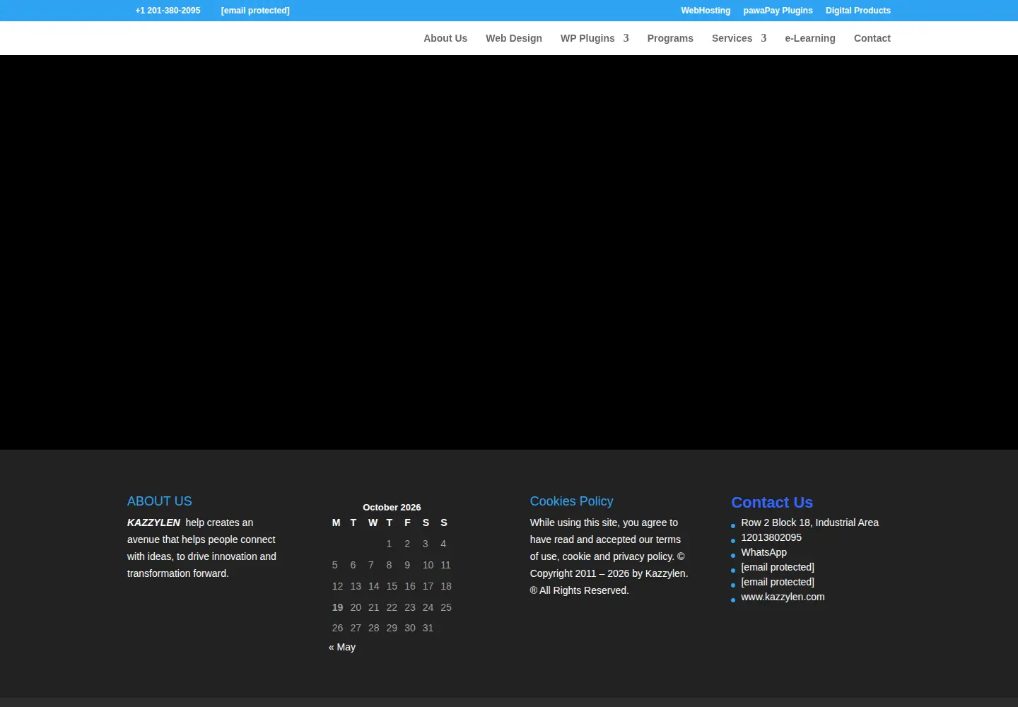Select calendar day 25
The width and height of the screenshot is (1018, 707).
(446, 607)
